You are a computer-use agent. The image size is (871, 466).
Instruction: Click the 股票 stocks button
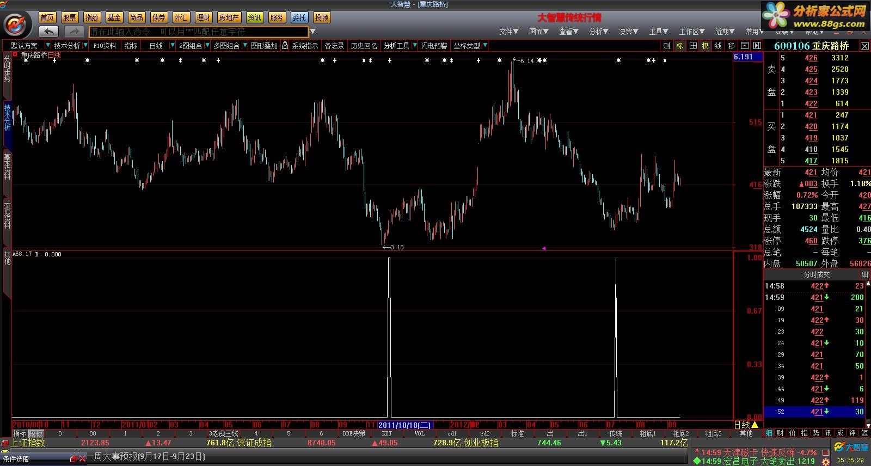pyautogui.click(x=70, y=17)
